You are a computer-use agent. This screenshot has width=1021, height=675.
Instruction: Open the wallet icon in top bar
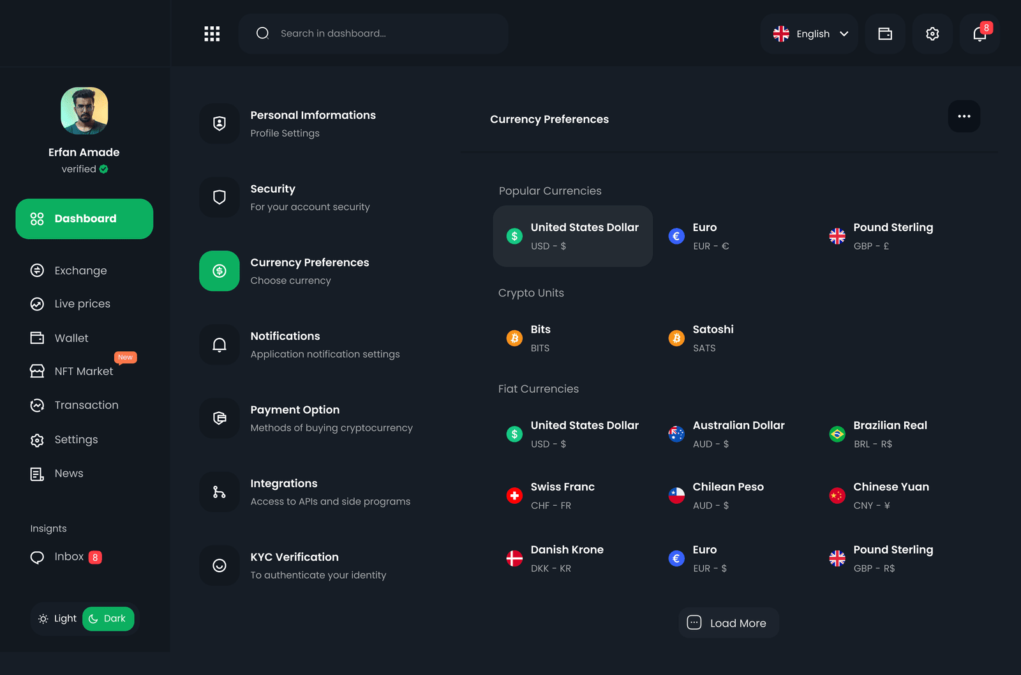(885, 34)
